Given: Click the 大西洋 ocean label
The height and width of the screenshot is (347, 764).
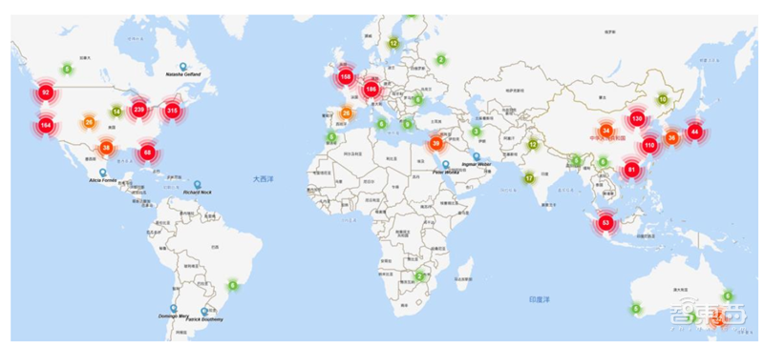Looking at the screenshot, I should 264,179.
